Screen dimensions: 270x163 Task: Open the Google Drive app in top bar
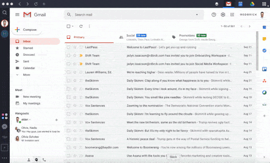click(x=252, y=4)
